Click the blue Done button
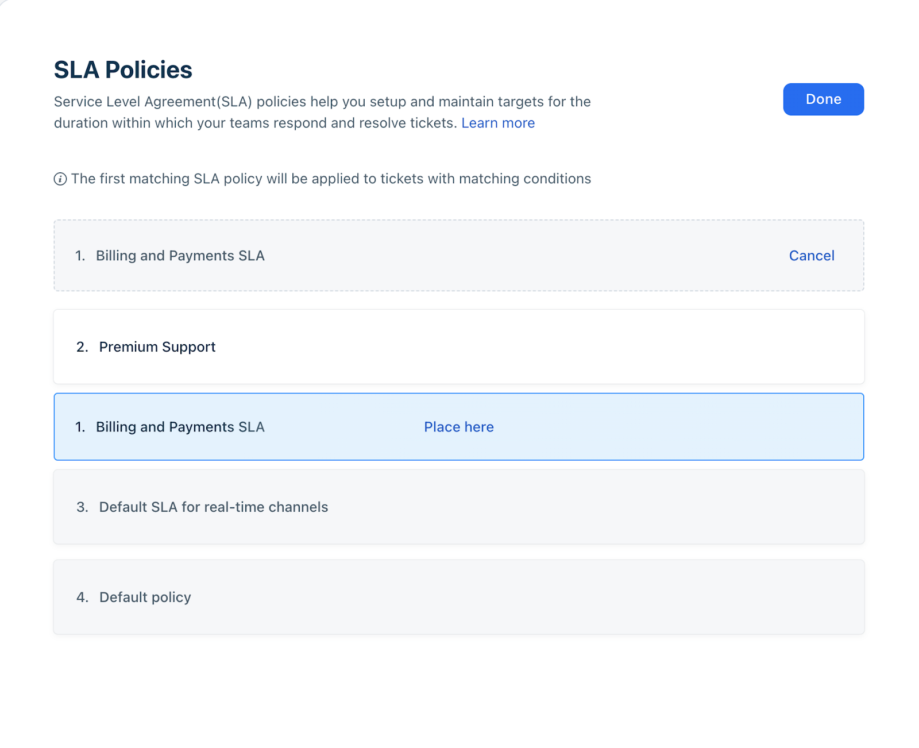 pyautogui.click(x=823, y=99)
